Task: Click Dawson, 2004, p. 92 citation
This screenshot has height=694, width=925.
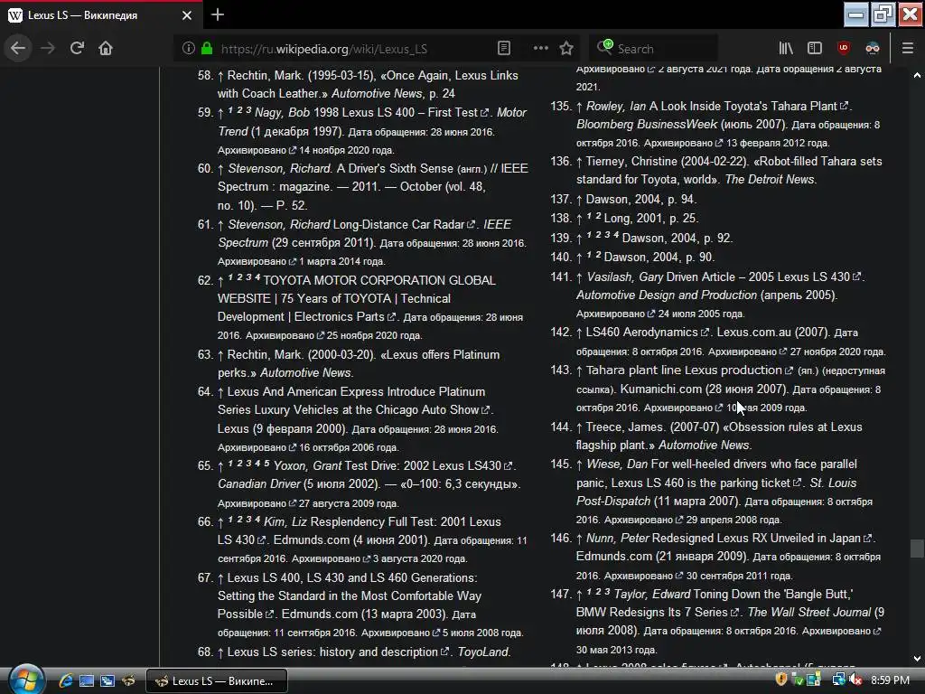Action: (x=677, y=239)
